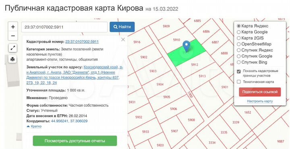Open the Настроить карту link
Viewport: 290px width, 149px height.
pyautogui.click(x=260, y=101)
